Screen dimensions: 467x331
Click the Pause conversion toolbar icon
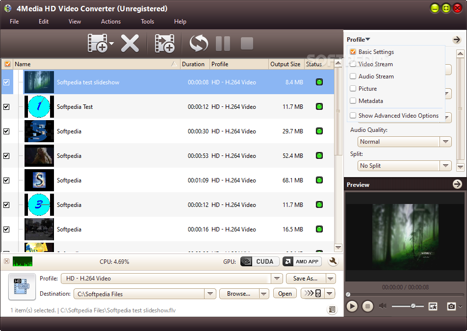pos(223,44)
